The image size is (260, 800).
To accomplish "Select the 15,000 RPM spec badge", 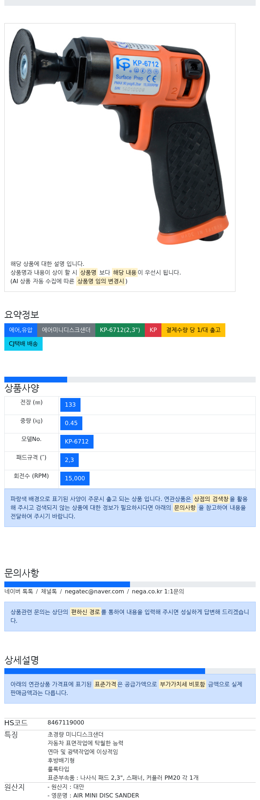I will (75, 479).
